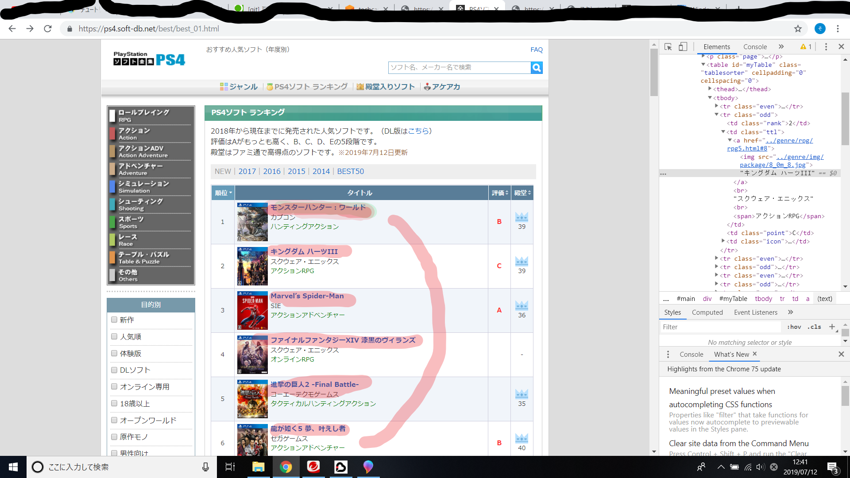Click the taskbar microphone icon
The height and width of the screenshot is (478, 850).
tap(205, 467)
